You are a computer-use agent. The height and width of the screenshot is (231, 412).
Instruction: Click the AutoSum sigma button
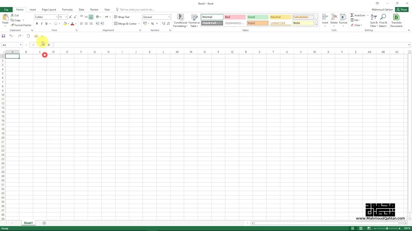358,15
